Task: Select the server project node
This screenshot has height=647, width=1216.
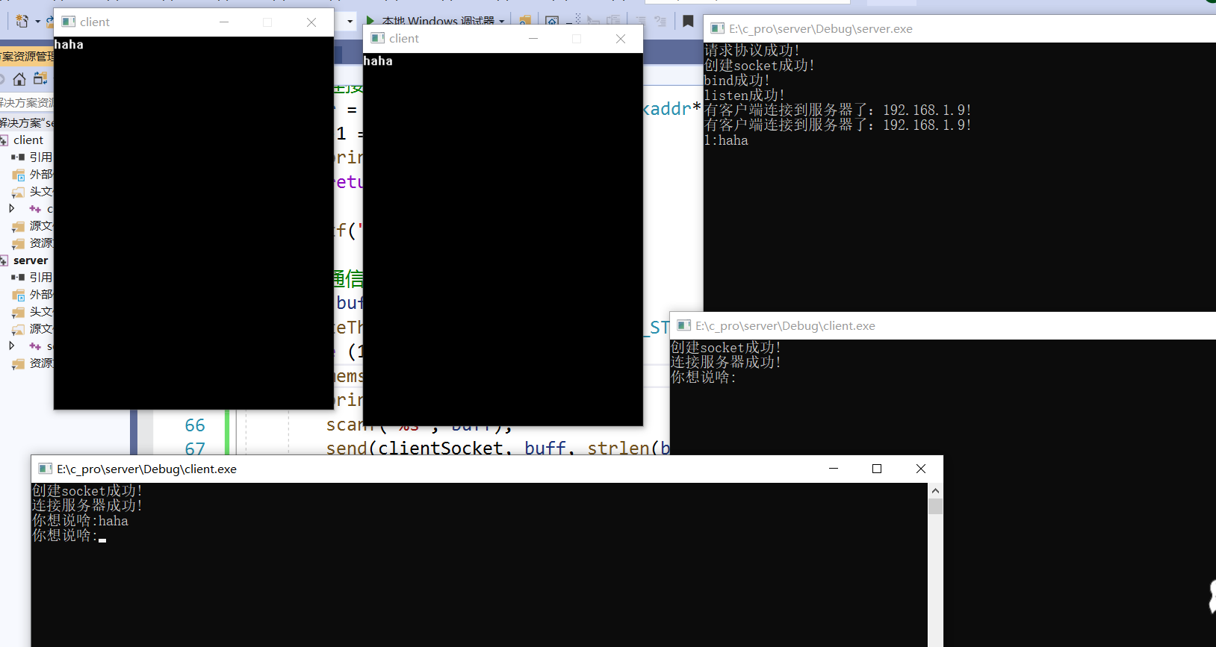Action: 31,260
